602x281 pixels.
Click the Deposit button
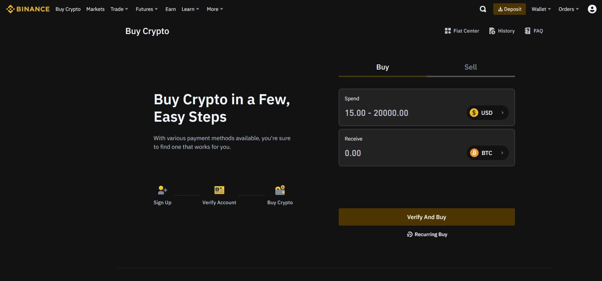[x=509, y=9]
